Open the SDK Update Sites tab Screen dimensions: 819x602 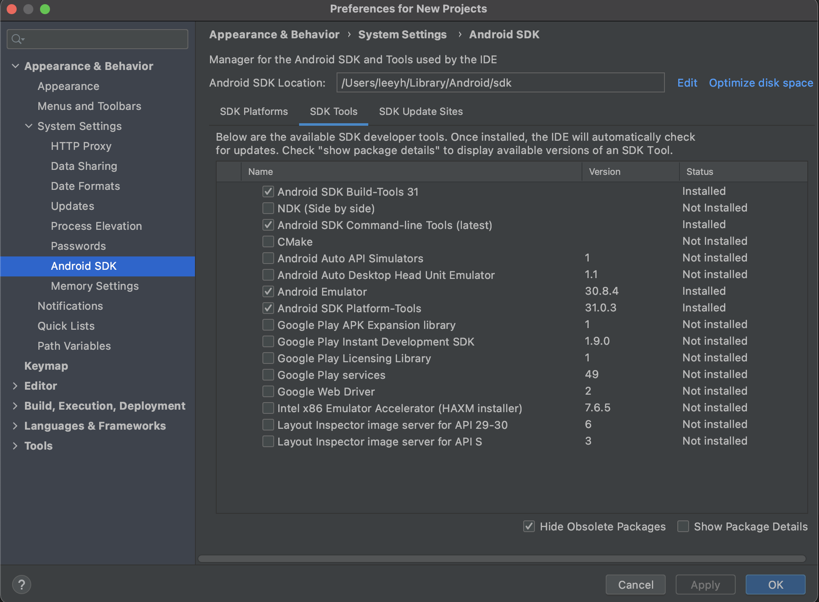click(421, 112)
